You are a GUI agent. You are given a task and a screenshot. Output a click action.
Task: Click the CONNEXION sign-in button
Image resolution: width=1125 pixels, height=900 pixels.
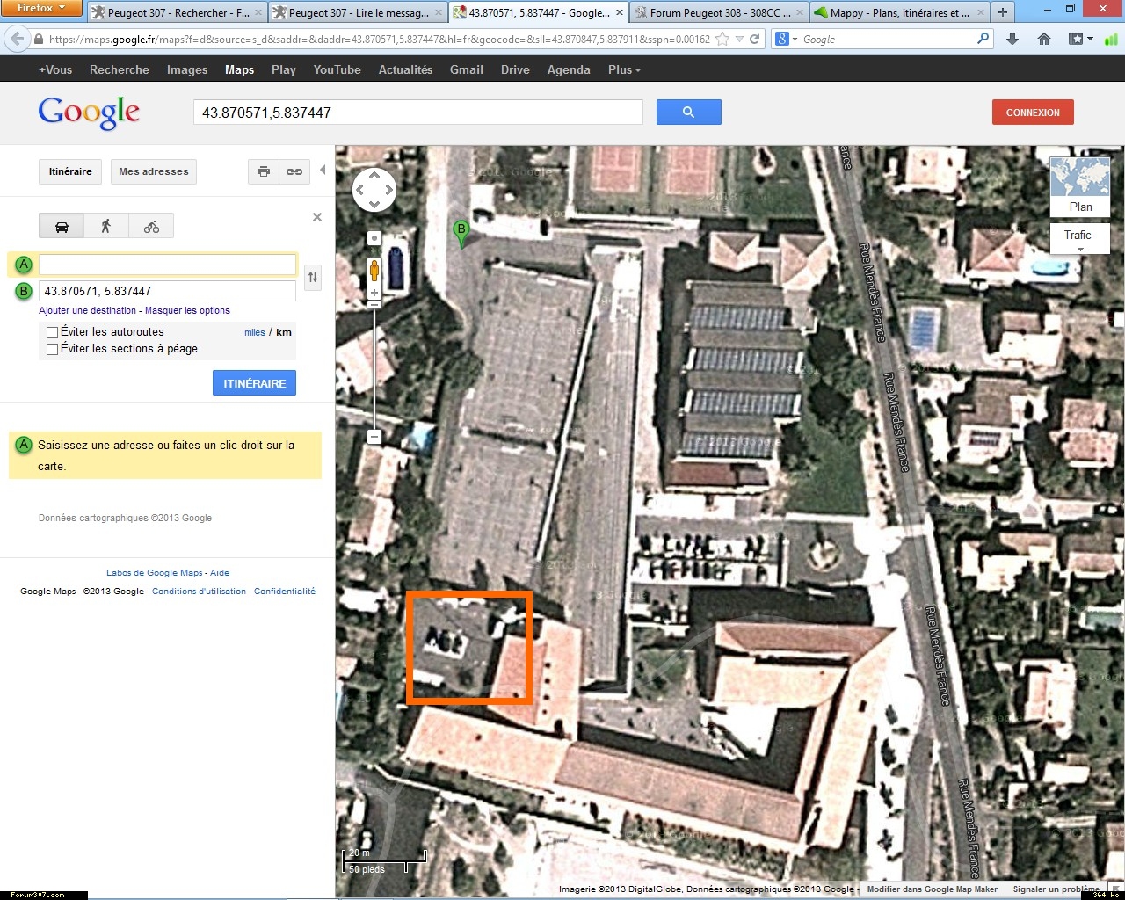(x=1032, y=112)
